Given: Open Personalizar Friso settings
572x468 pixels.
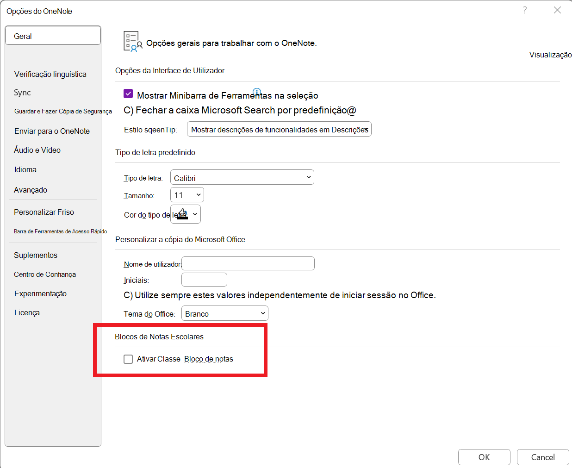Looking at the screenshot, I should [x=44, y=212].
